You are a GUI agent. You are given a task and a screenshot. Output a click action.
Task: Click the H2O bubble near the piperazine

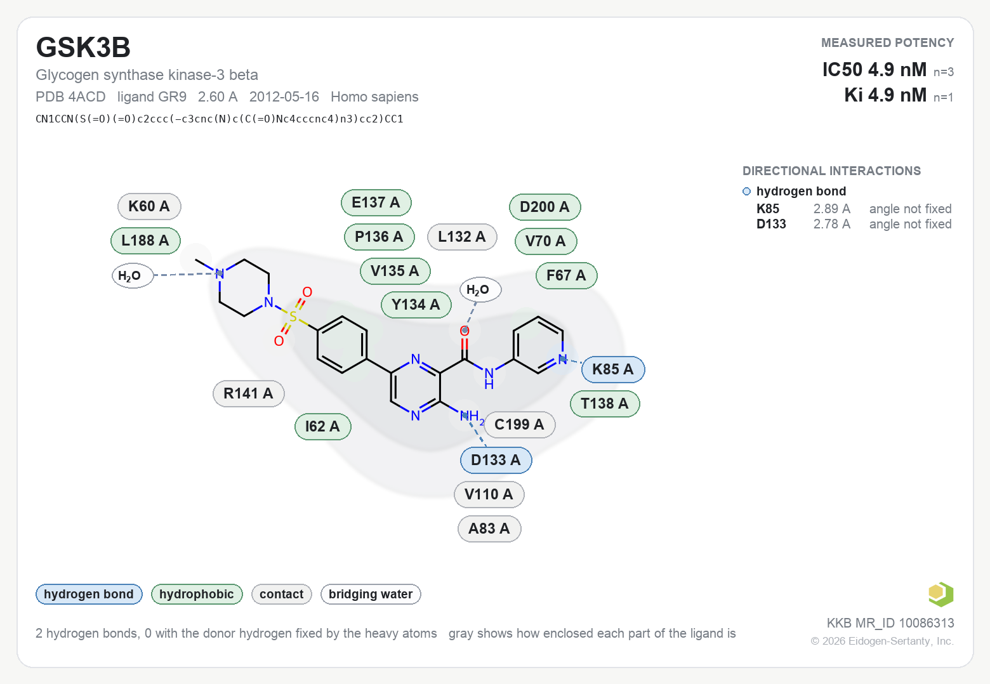tap(133, 275)
